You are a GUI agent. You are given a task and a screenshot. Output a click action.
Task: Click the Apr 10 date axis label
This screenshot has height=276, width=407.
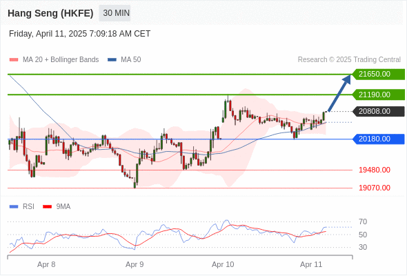pos(223,264)
